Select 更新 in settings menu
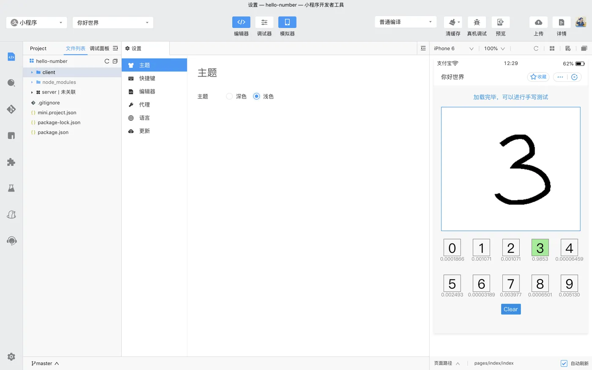 154,131
